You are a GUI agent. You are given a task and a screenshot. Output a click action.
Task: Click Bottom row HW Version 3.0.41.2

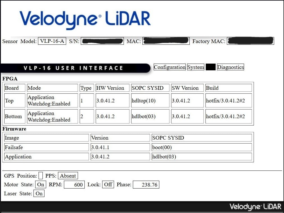click(113, 116)
